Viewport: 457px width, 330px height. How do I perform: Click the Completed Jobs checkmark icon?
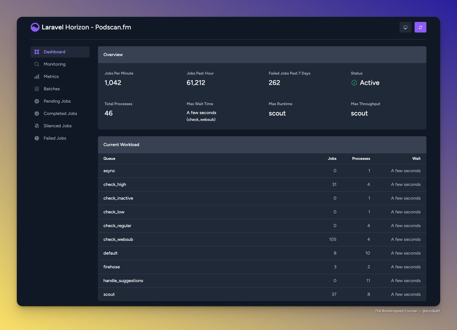point(37,114)
